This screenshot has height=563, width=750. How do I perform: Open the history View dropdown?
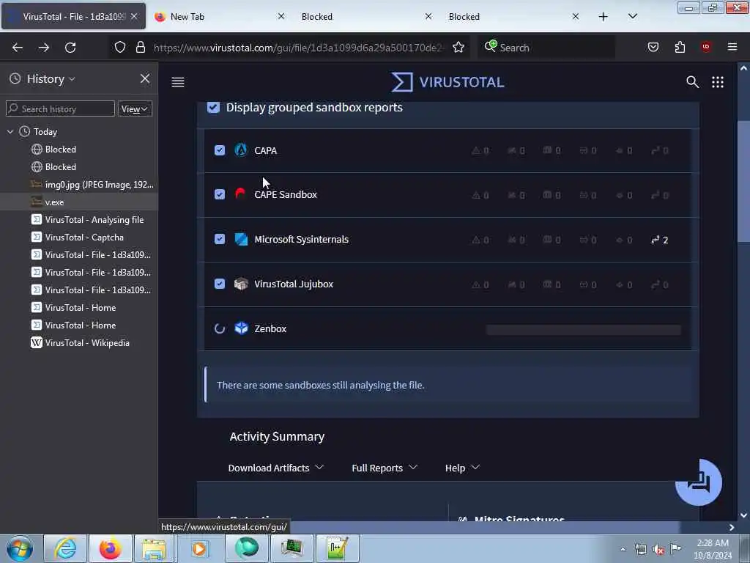pyautogui.click(x=135, y=108)
